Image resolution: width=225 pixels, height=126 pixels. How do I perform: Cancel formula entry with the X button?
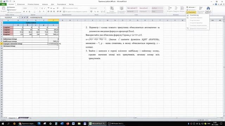pyautogui.click(x=22, y=17)
